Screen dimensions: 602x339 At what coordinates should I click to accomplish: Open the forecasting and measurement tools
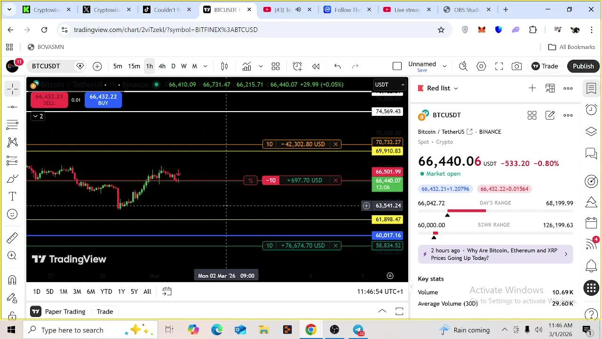tap(13, 161)
